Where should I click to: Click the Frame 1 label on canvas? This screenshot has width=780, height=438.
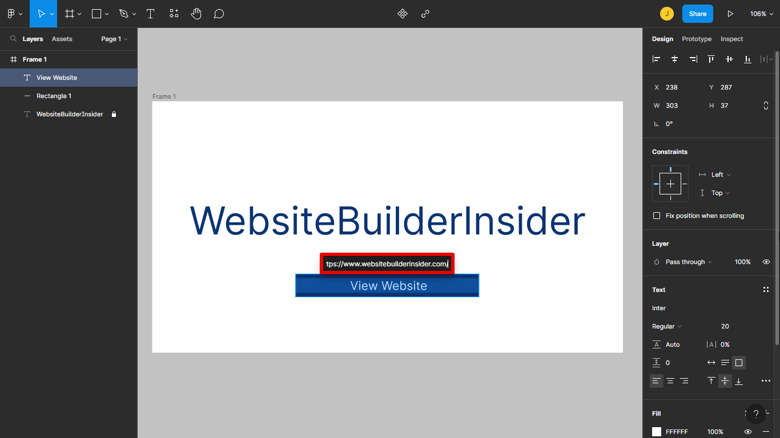click(x=164, y=96)
